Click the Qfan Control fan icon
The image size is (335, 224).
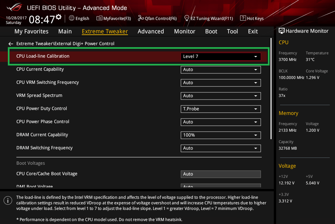(141, 18)
